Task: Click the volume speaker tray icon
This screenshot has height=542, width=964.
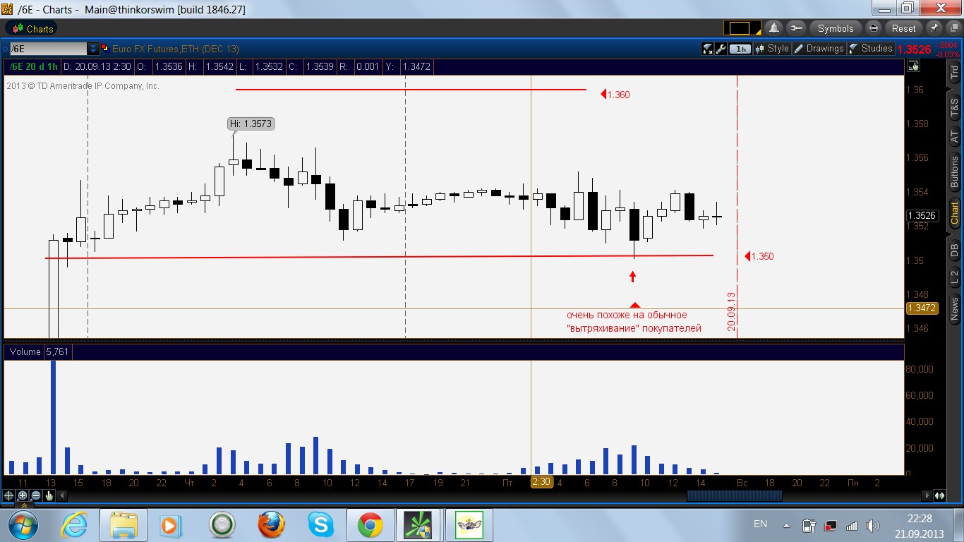Action: [x=873, y=525]
